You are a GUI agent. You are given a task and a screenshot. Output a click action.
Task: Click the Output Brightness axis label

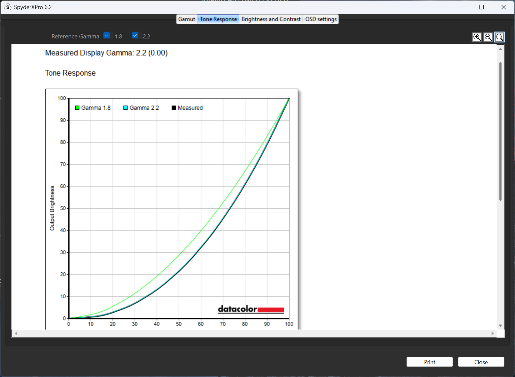click(52, 208)
